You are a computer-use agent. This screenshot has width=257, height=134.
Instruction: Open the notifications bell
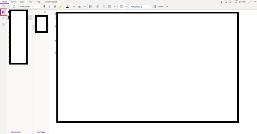coord(236,2)
